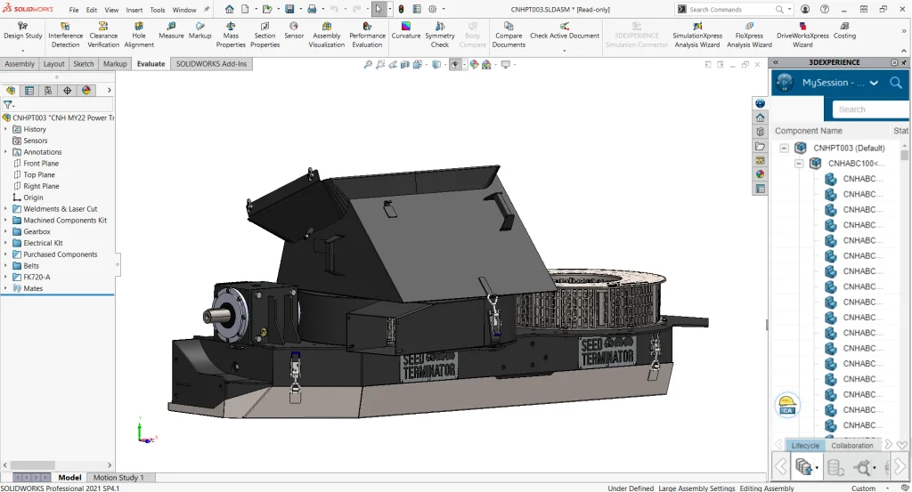Collapse the 3DEXPERIENCE panel with chevrons
The width and height of the screenshot is (912, 492).
point(776,62)
